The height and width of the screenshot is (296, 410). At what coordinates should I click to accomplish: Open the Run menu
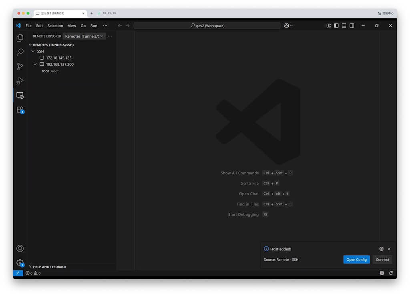pyautogui.click(x=94, y=25)
